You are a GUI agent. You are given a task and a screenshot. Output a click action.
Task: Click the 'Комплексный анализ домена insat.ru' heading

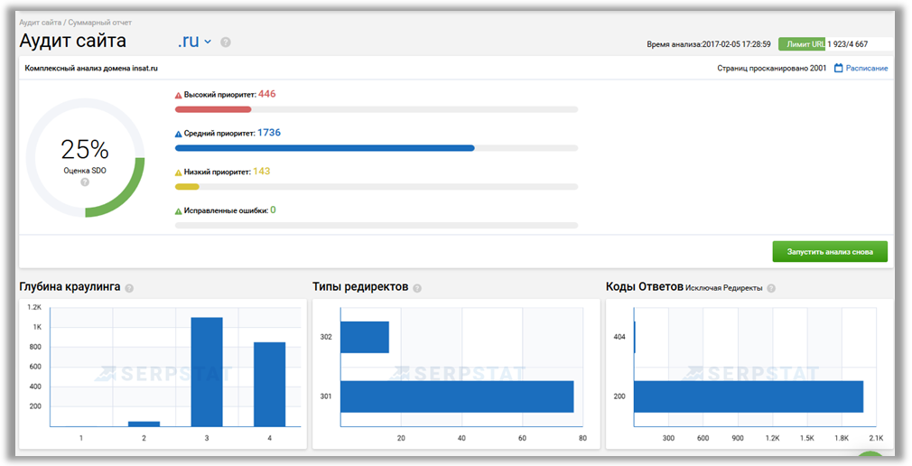(x=91, y=68)
